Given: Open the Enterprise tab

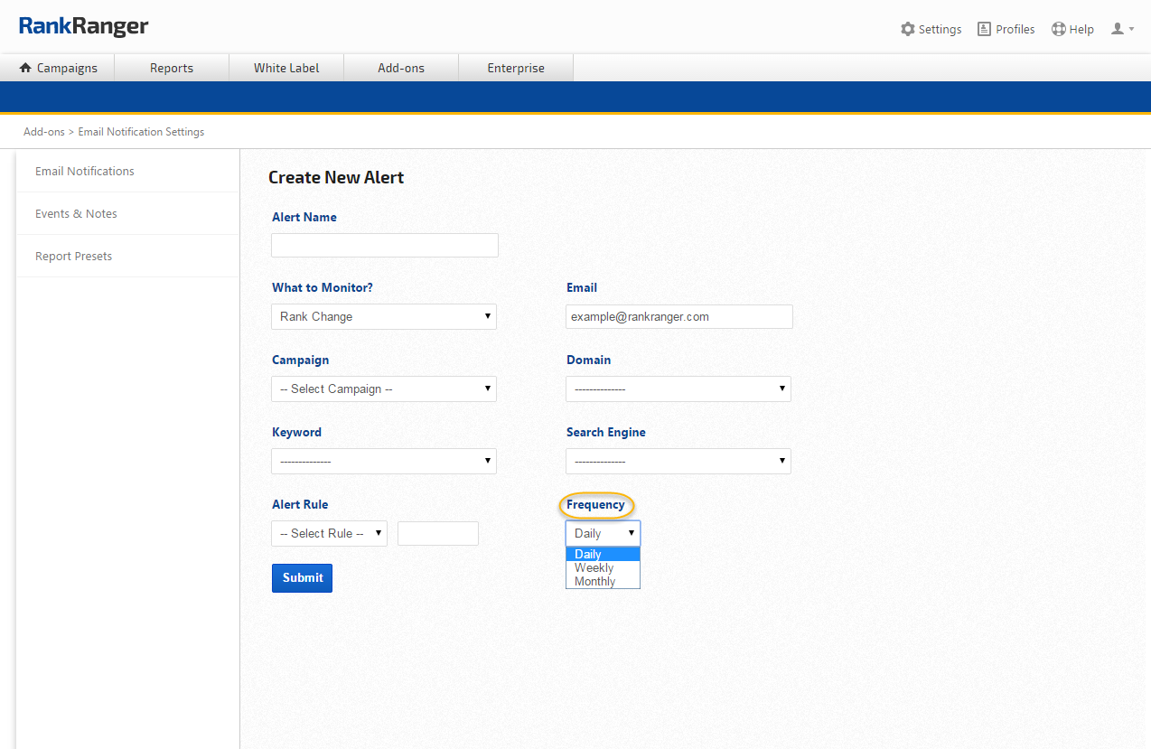Looking at the screenshot, I should tap(516, 68).
